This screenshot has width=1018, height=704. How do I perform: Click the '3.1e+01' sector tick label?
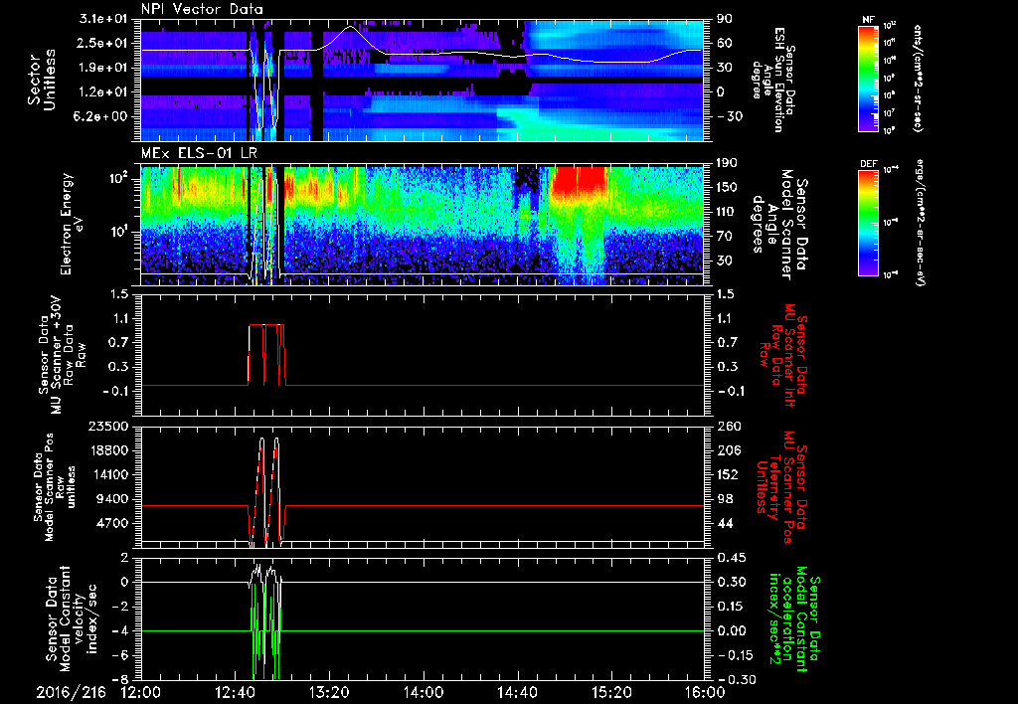(104, 19)
